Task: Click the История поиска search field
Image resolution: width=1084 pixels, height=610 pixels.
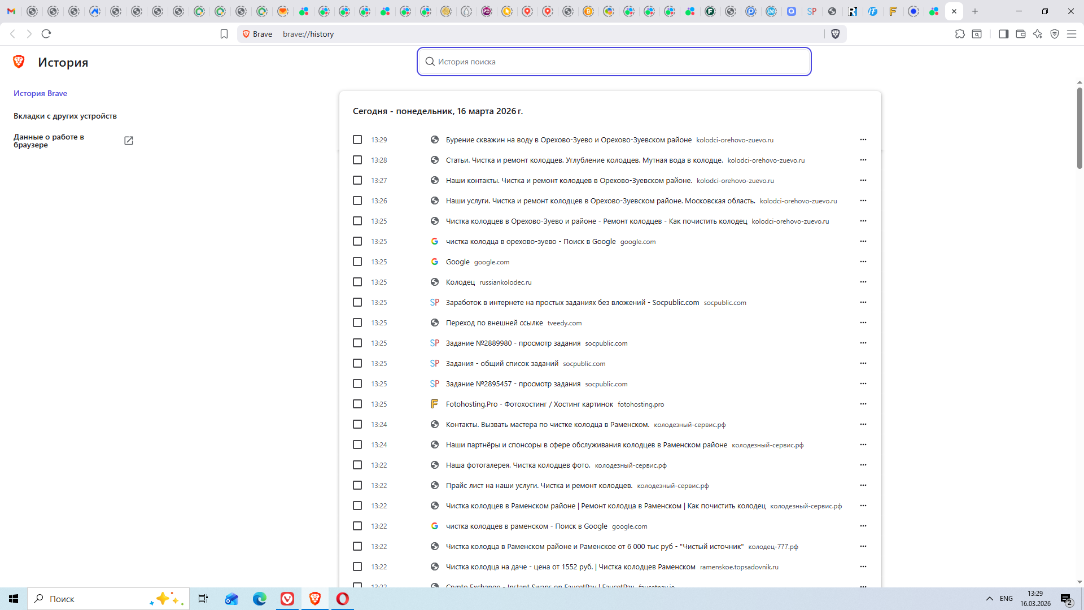Action: click(x=614, y=62)
